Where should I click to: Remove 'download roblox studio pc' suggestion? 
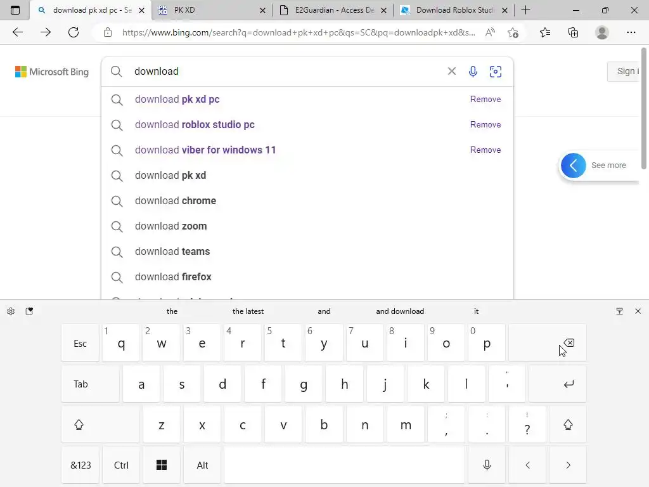[x=485, y=124]
